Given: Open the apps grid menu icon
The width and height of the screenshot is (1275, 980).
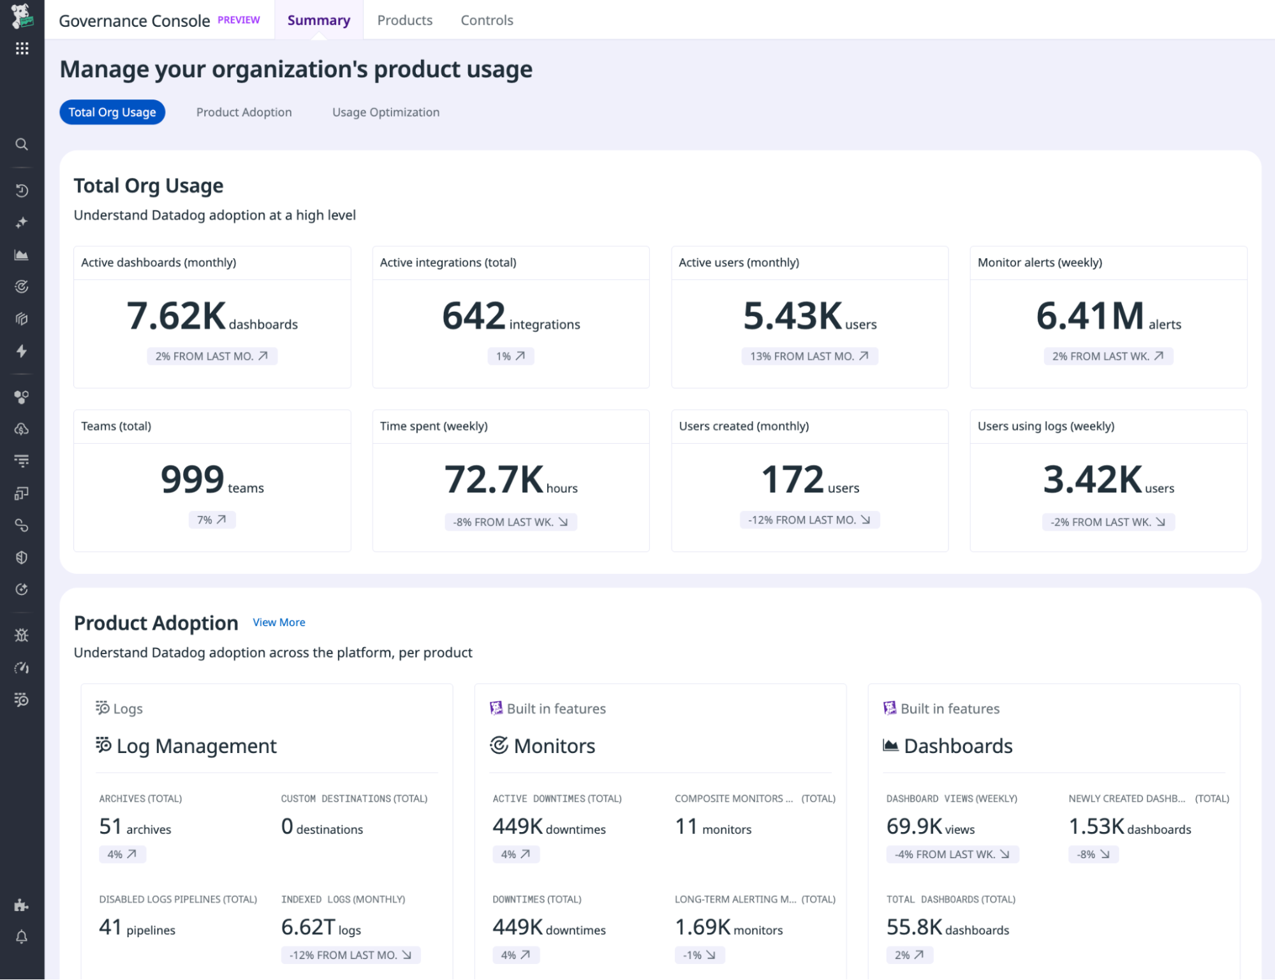Looking at the screenshot, I should pyautogui.click(x=22, y=48).
